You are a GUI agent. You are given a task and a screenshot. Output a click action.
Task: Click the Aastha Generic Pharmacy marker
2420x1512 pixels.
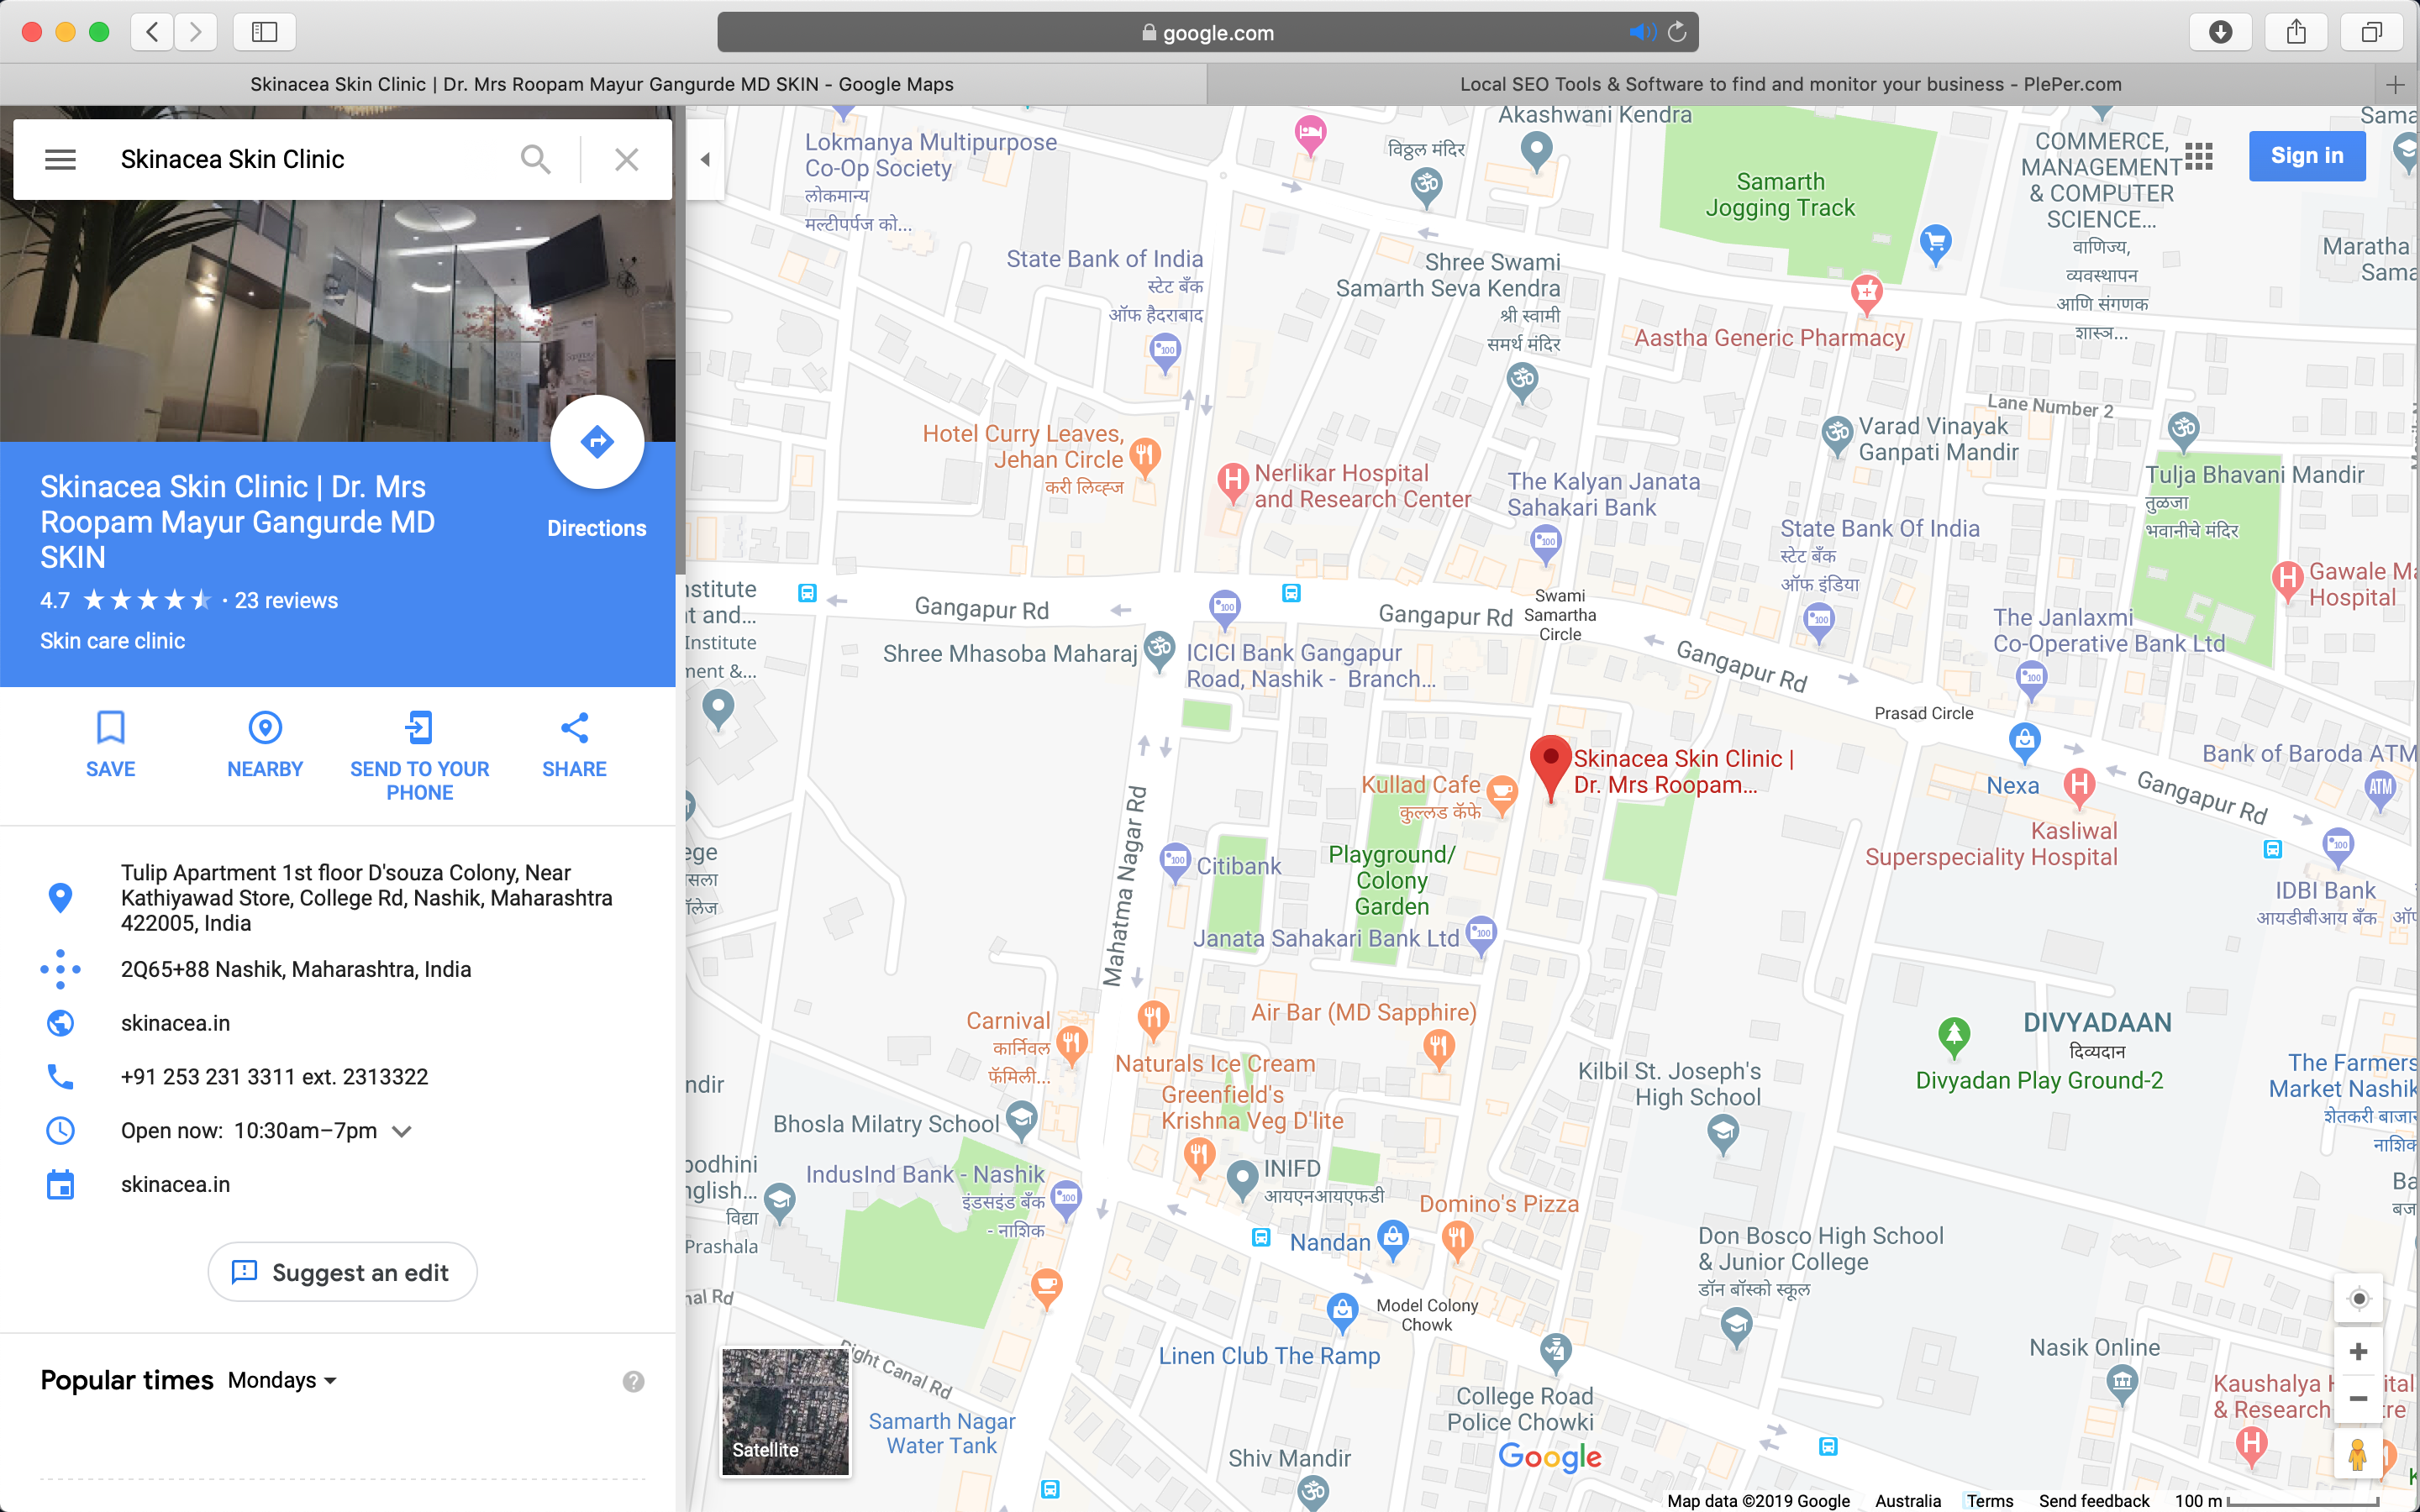pos(1867,293)
